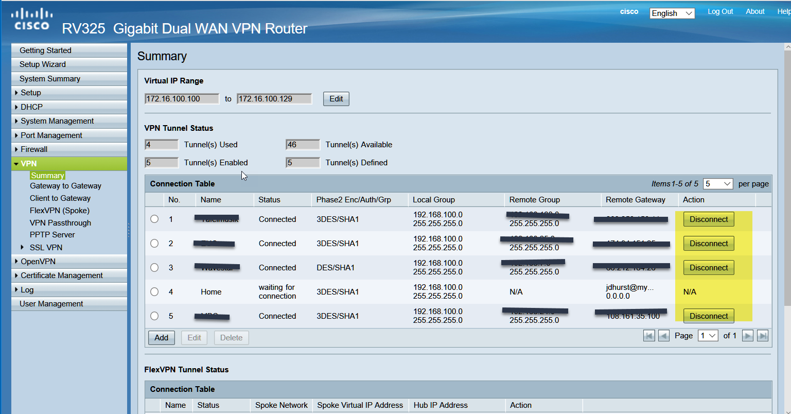This screenshot has height=414, width=791.
Task: Expand the Setup menu section
Action: [69, 93]
